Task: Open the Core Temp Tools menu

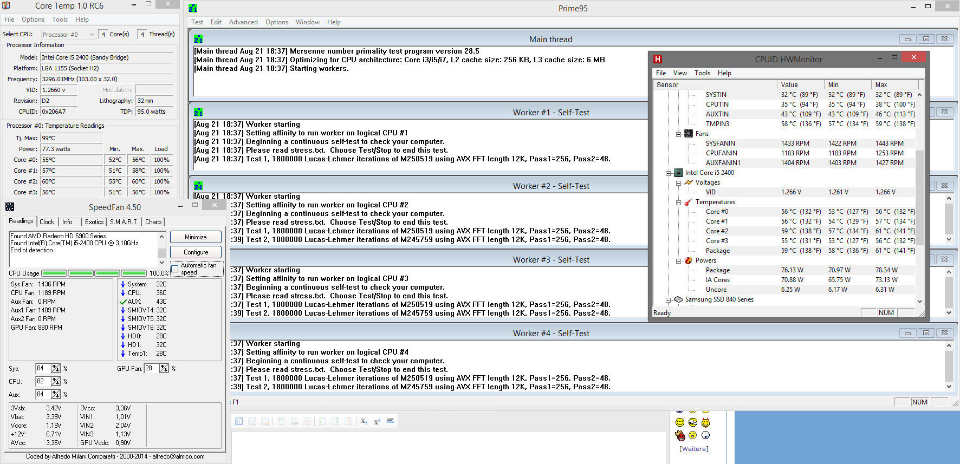Action: click(60, 19)
